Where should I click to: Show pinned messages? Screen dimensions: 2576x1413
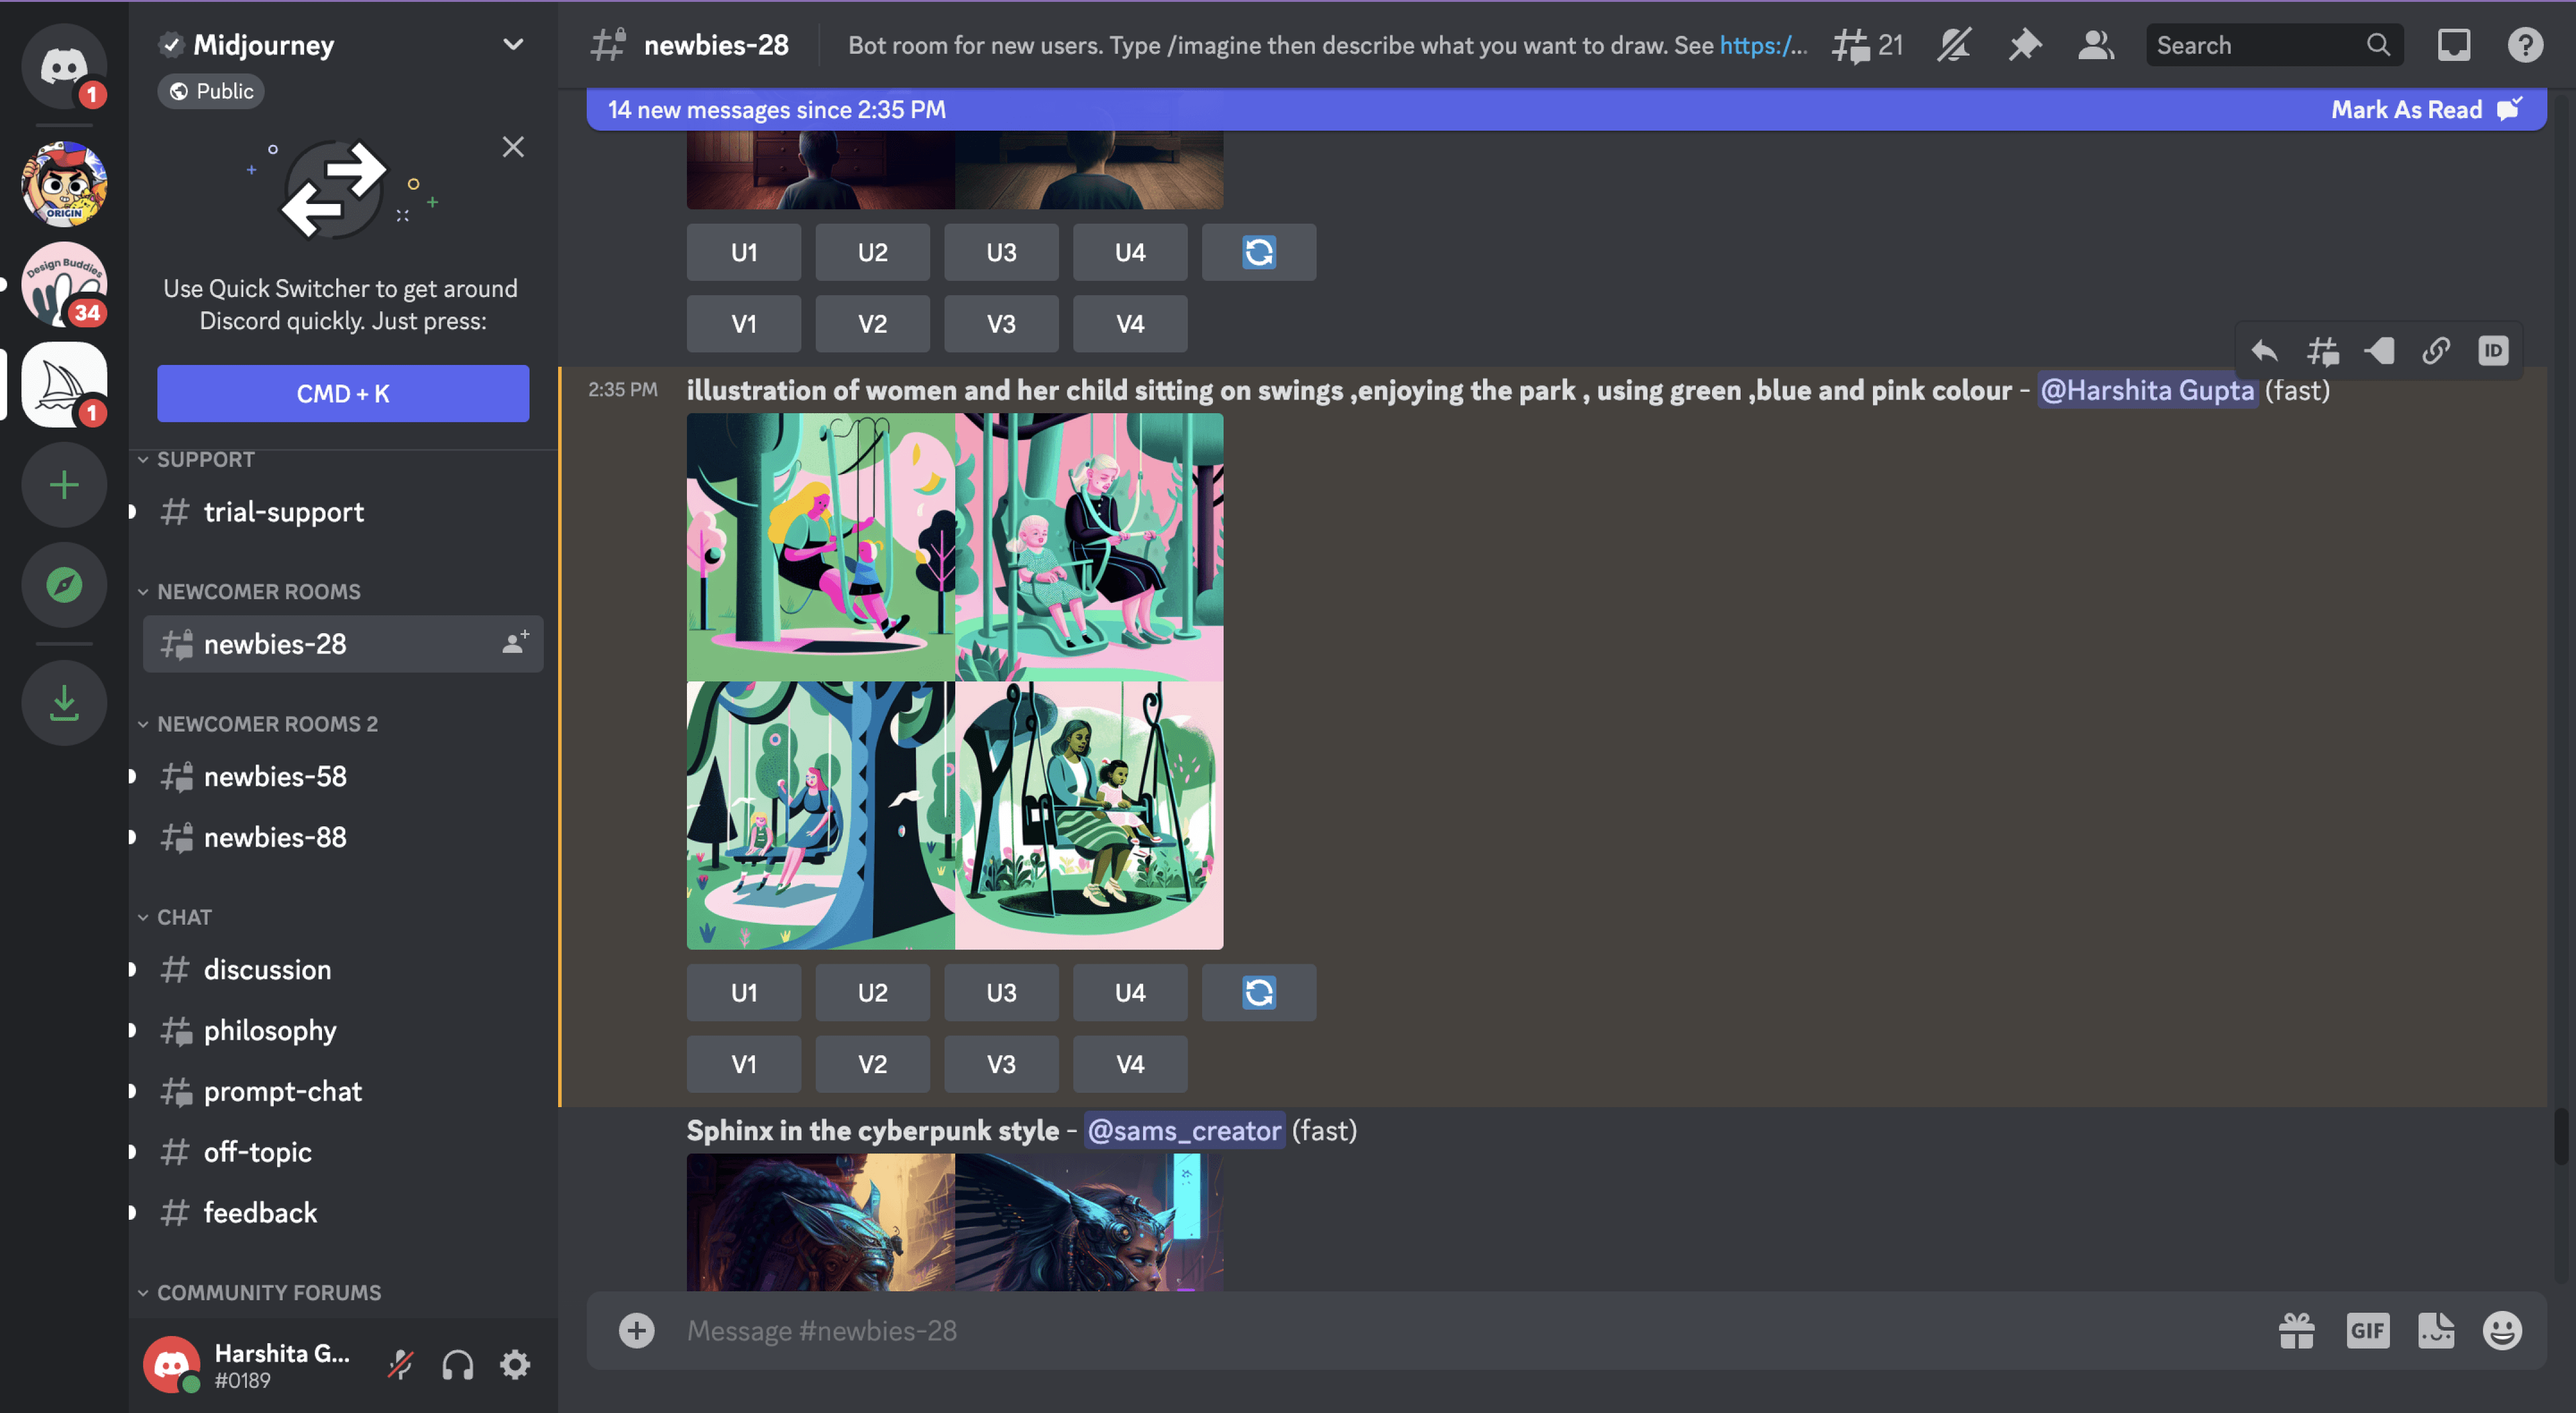(x=2024, y=45)
